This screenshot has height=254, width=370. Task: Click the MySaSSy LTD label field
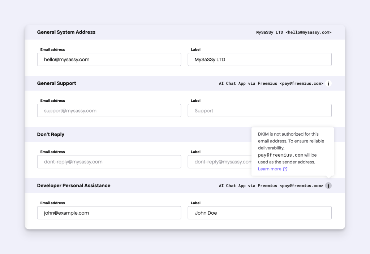click(x=259, y=59)
